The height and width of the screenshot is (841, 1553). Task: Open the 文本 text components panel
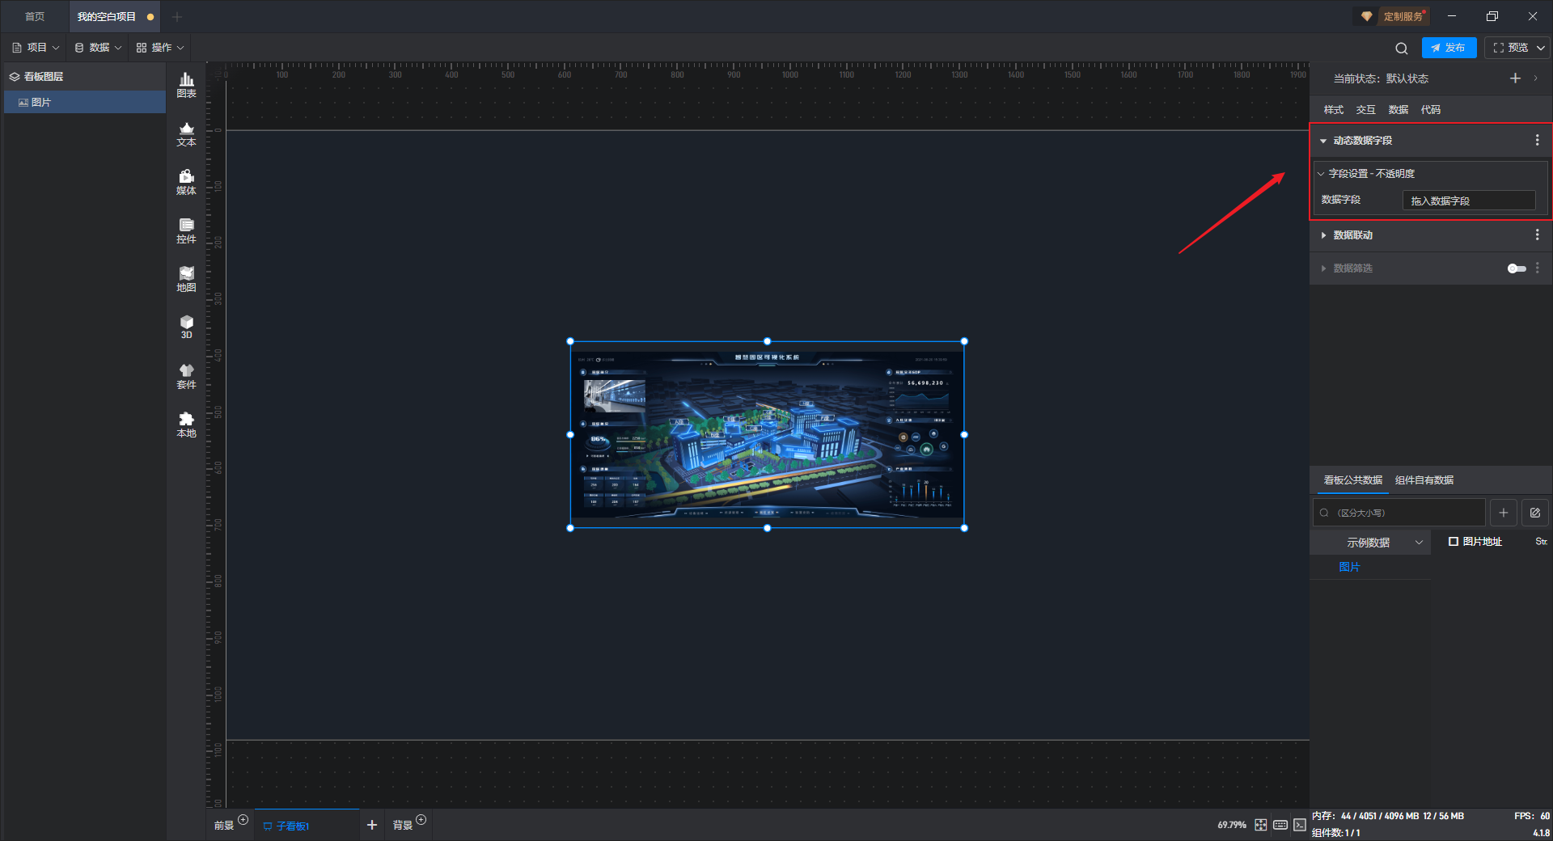click(x=186, y=133)
